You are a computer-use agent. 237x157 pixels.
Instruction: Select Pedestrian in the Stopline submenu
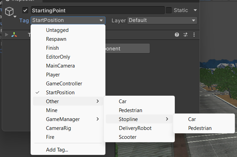coord(204,128)
